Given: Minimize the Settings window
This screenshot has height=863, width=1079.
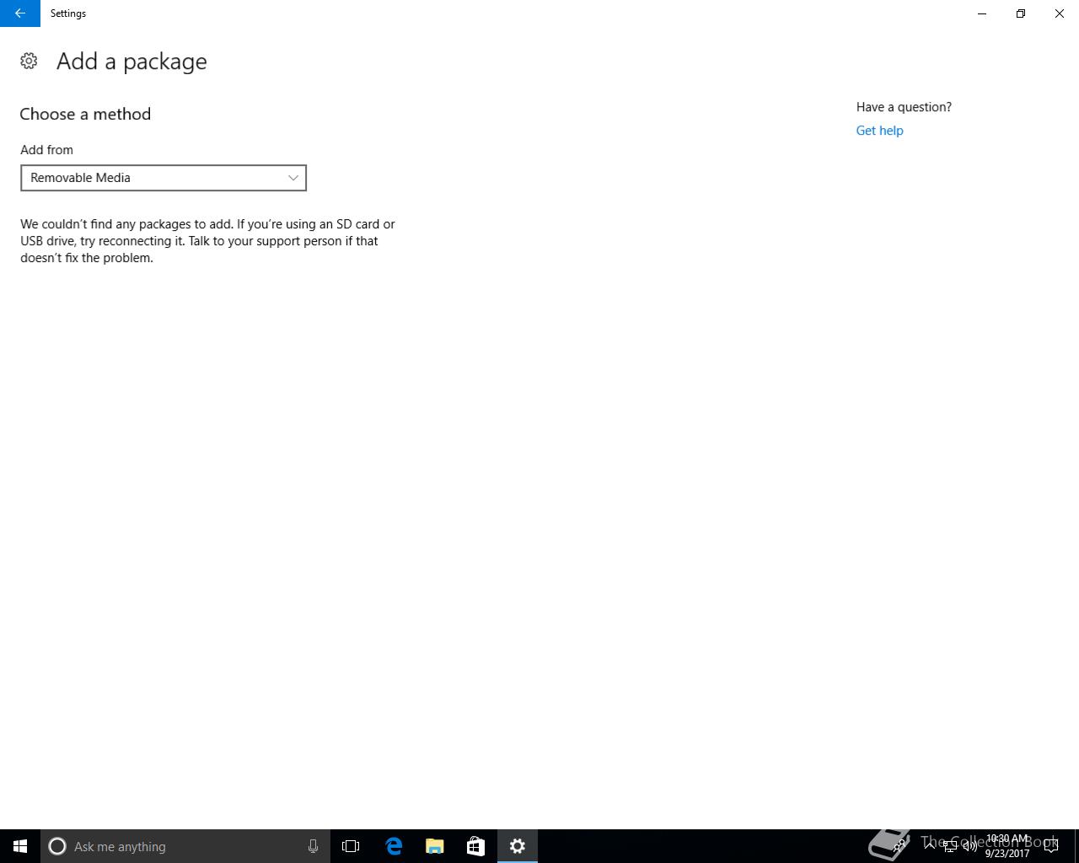Looking at the screenshot, I should (x=982, y=13).
